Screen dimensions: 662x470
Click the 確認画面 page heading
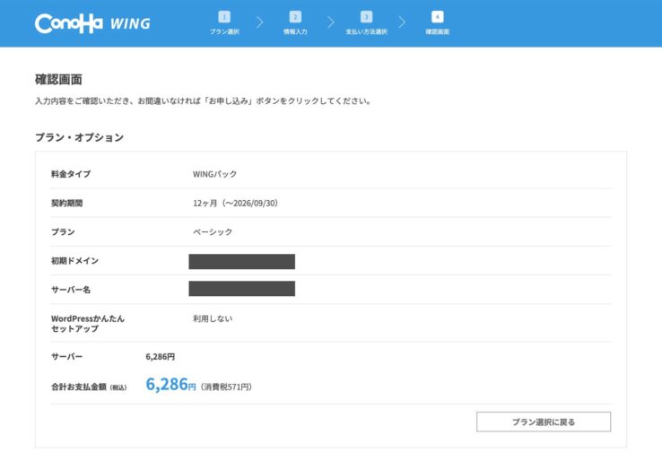[59, 80]
